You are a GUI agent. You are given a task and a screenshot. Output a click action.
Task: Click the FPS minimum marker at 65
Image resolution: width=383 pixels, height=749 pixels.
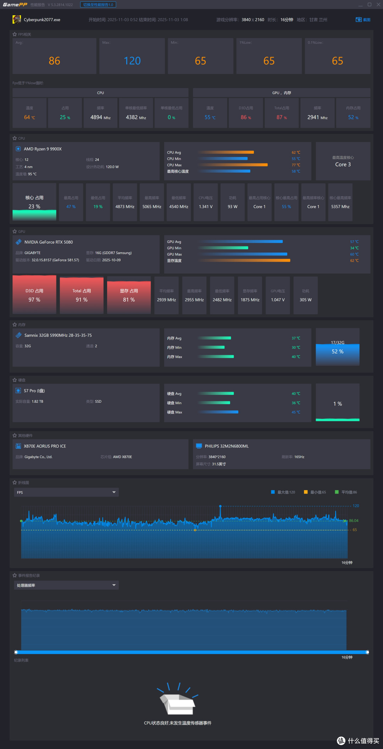click(x=195, y=530)
